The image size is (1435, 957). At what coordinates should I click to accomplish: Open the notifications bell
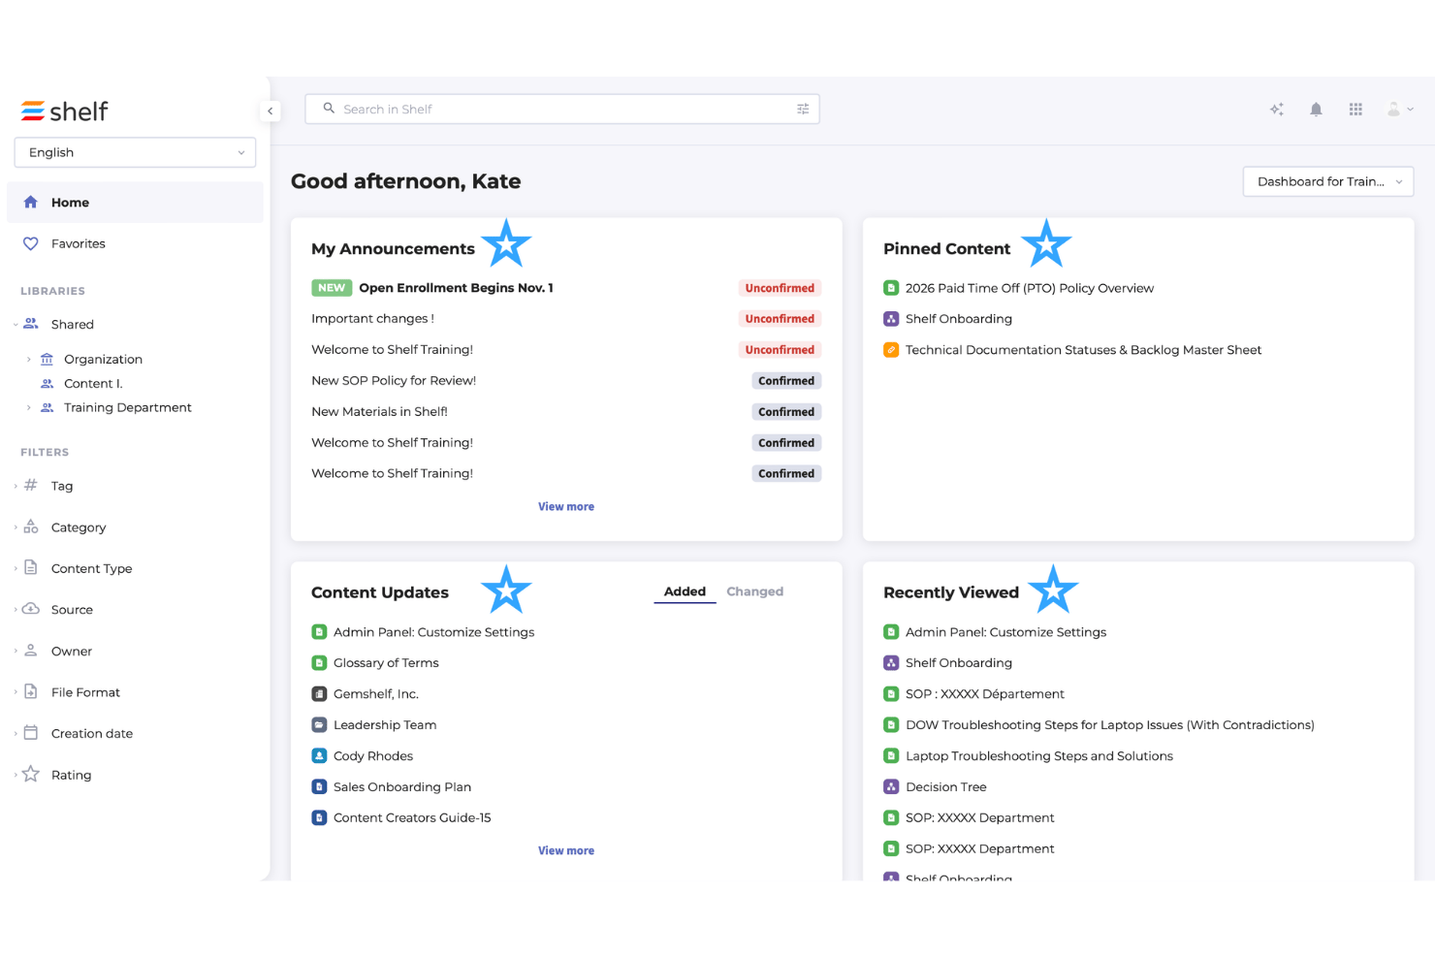click(1316, 110)
